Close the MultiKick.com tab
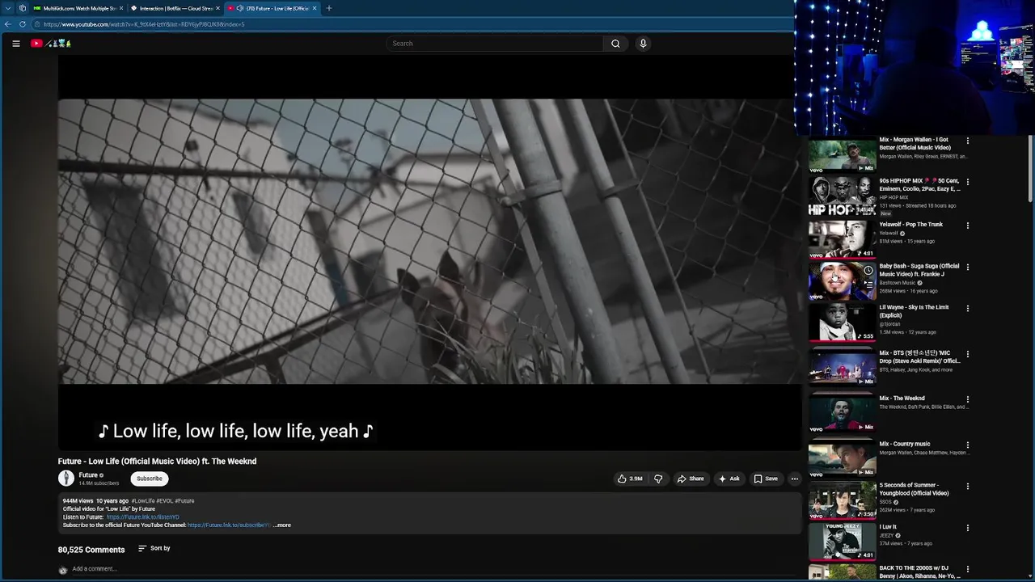This screenshot has height=582, width=1035. (122, 8)
